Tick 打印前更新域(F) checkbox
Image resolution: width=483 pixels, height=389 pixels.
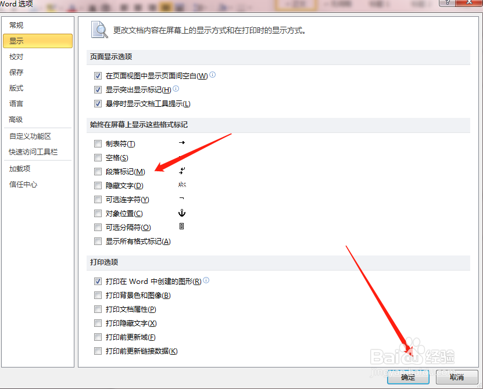(x=98, y=337)
